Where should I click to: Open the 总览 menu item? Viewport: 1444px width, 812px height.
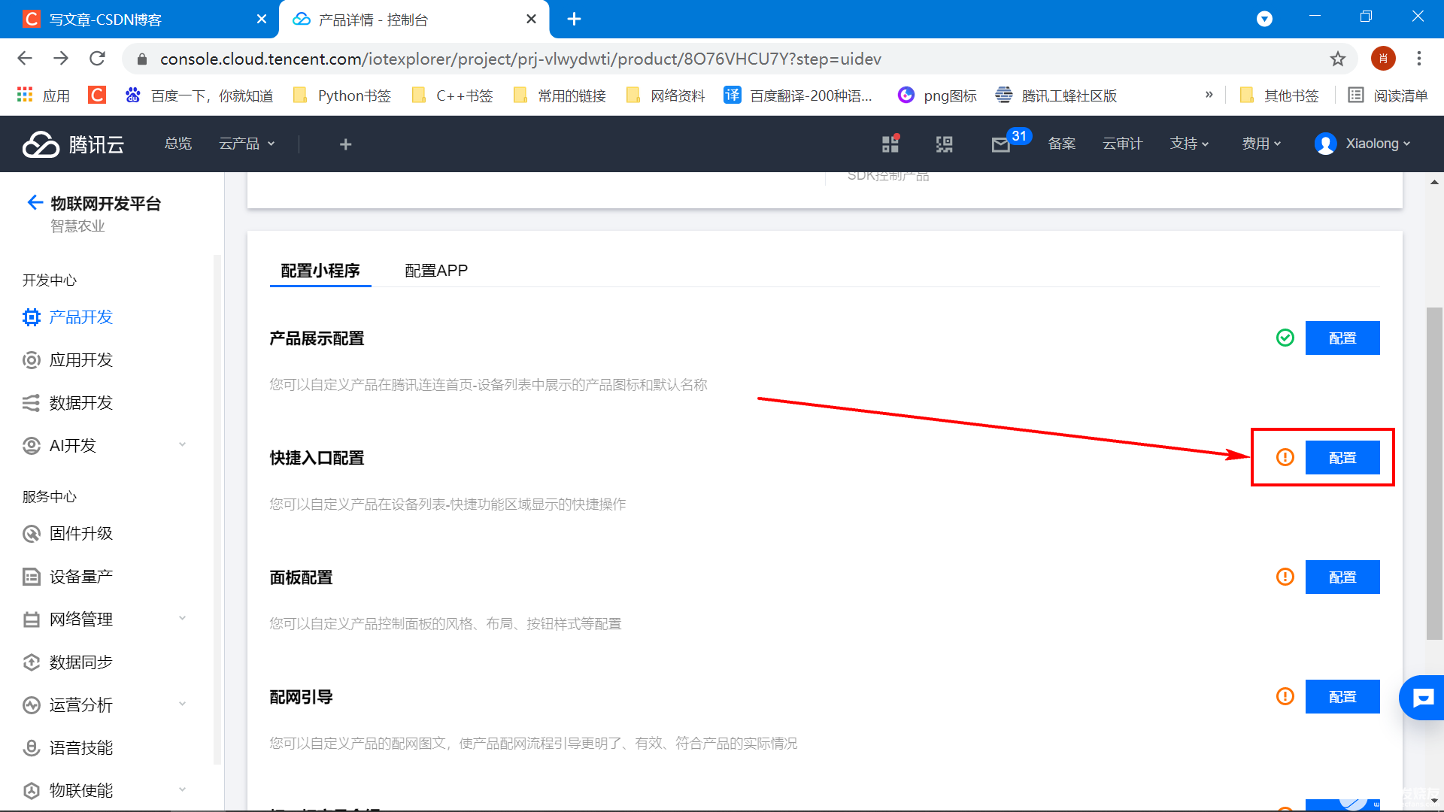click(178, 144)
